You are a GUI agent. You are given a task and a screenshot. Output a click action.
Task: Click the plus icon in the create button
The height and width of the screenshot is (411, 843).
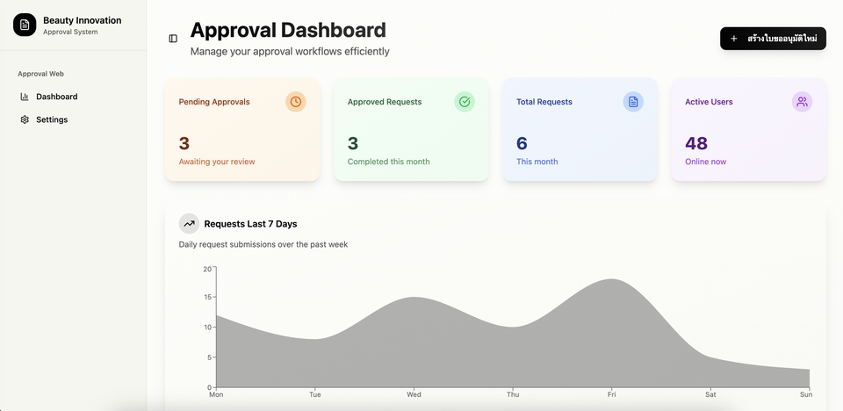coord(734,39)
